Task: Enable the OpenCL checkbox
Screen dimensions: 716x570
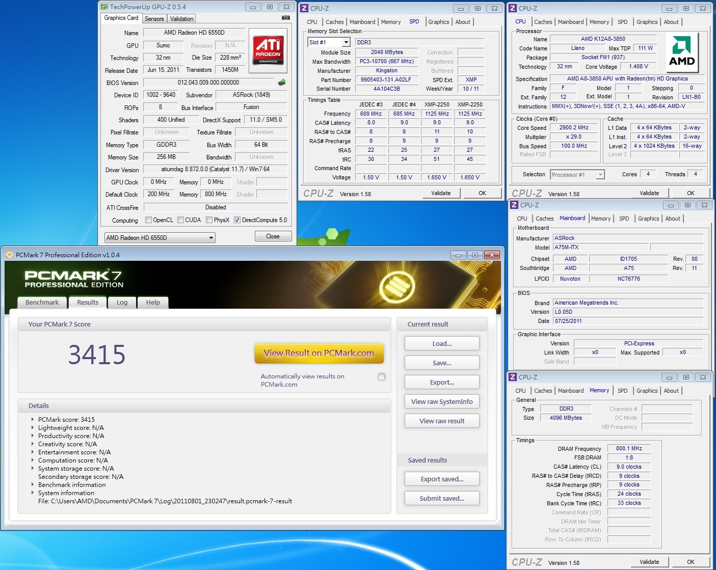Action: (x=149, y=220)
